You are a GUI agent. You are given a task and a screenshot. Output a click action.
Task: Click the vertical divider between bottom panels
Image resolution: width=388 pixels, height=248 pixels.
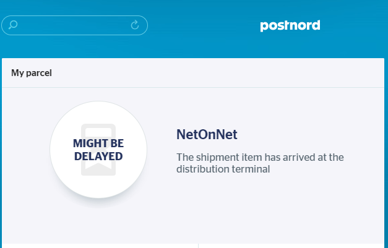pos(198,246)
